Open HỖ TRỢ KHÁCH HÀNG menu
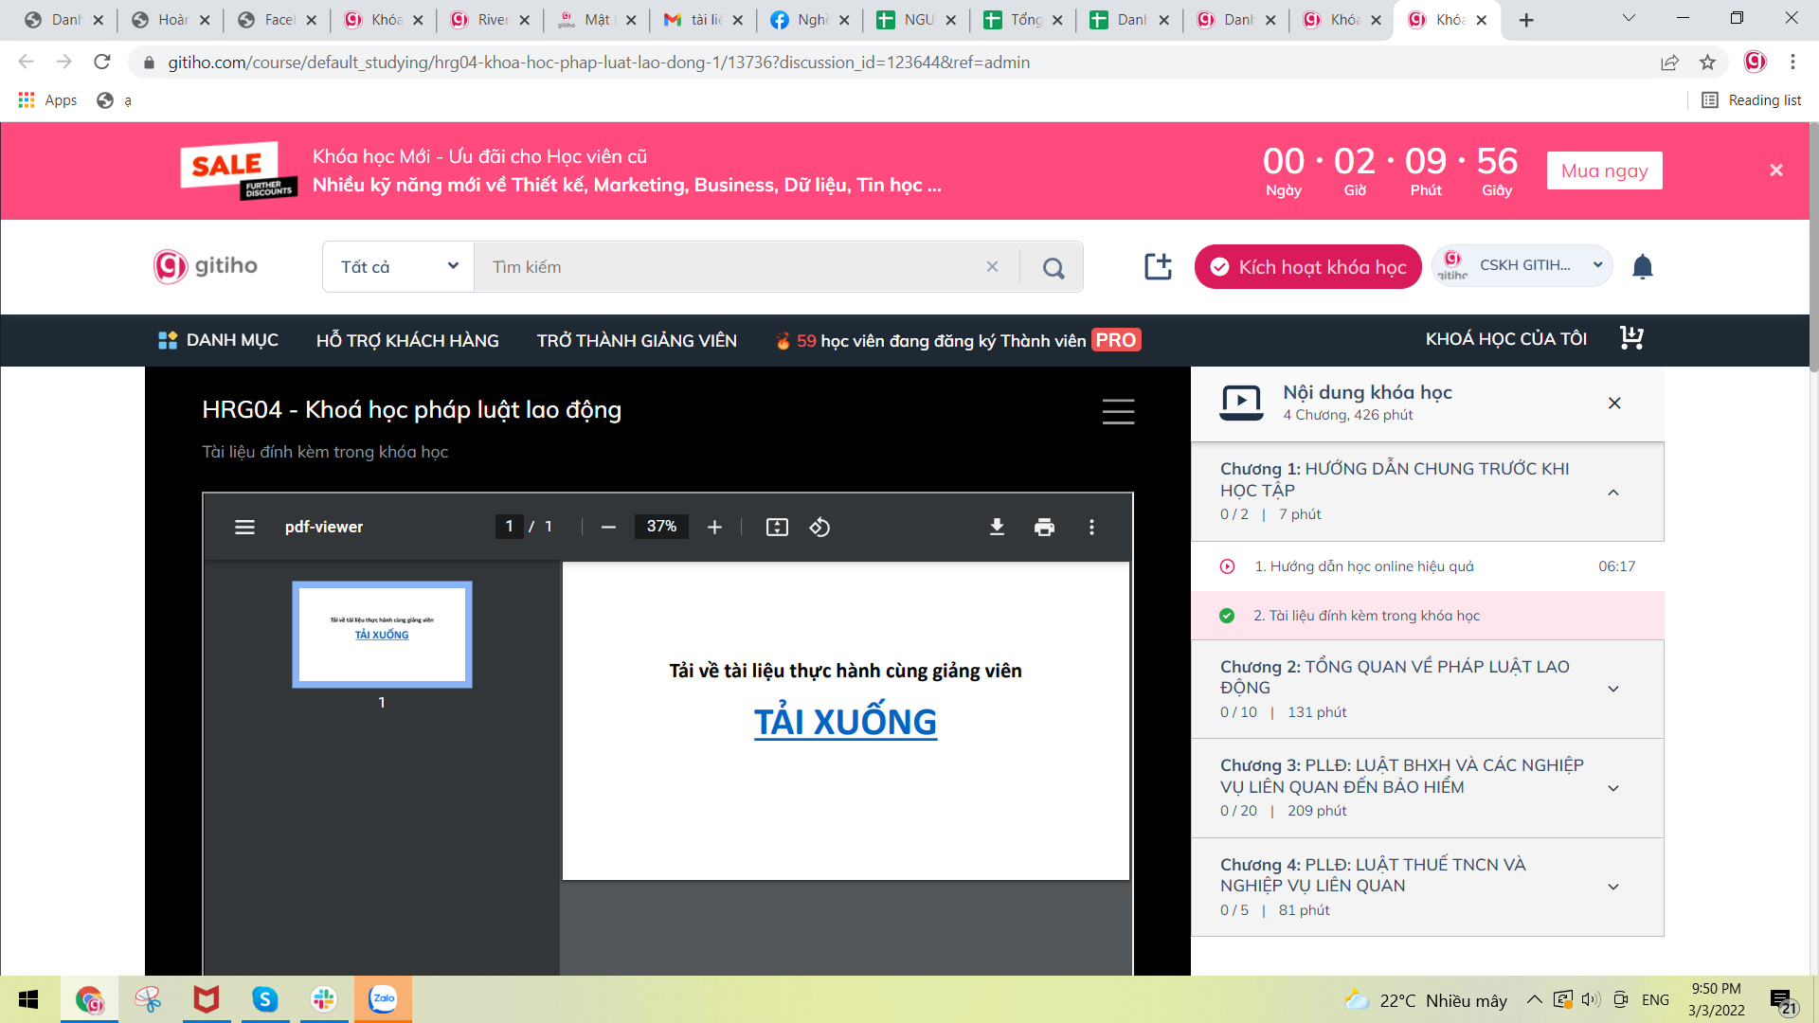1819x1023 pixels. tap(407, 340)
